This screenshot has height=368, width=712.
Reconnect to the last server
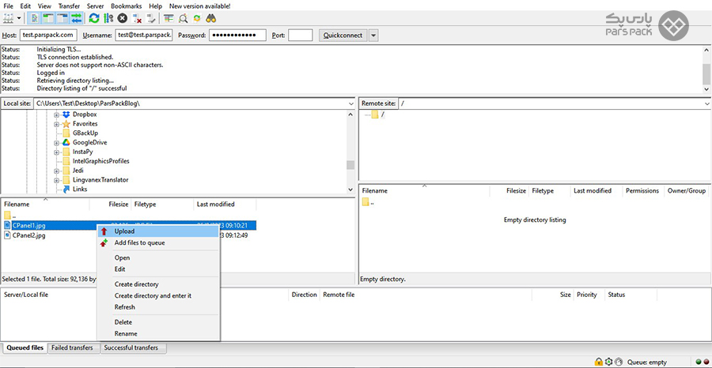click(151, 18)
